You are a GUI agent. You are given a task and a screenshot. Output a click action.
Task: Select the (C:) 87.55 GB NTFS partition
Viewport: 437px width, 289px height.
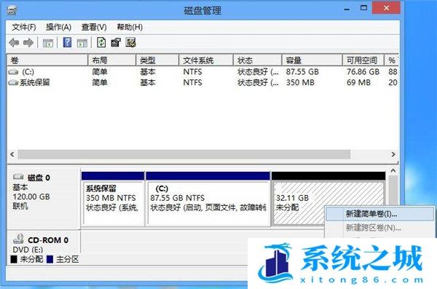pos(208,199)
